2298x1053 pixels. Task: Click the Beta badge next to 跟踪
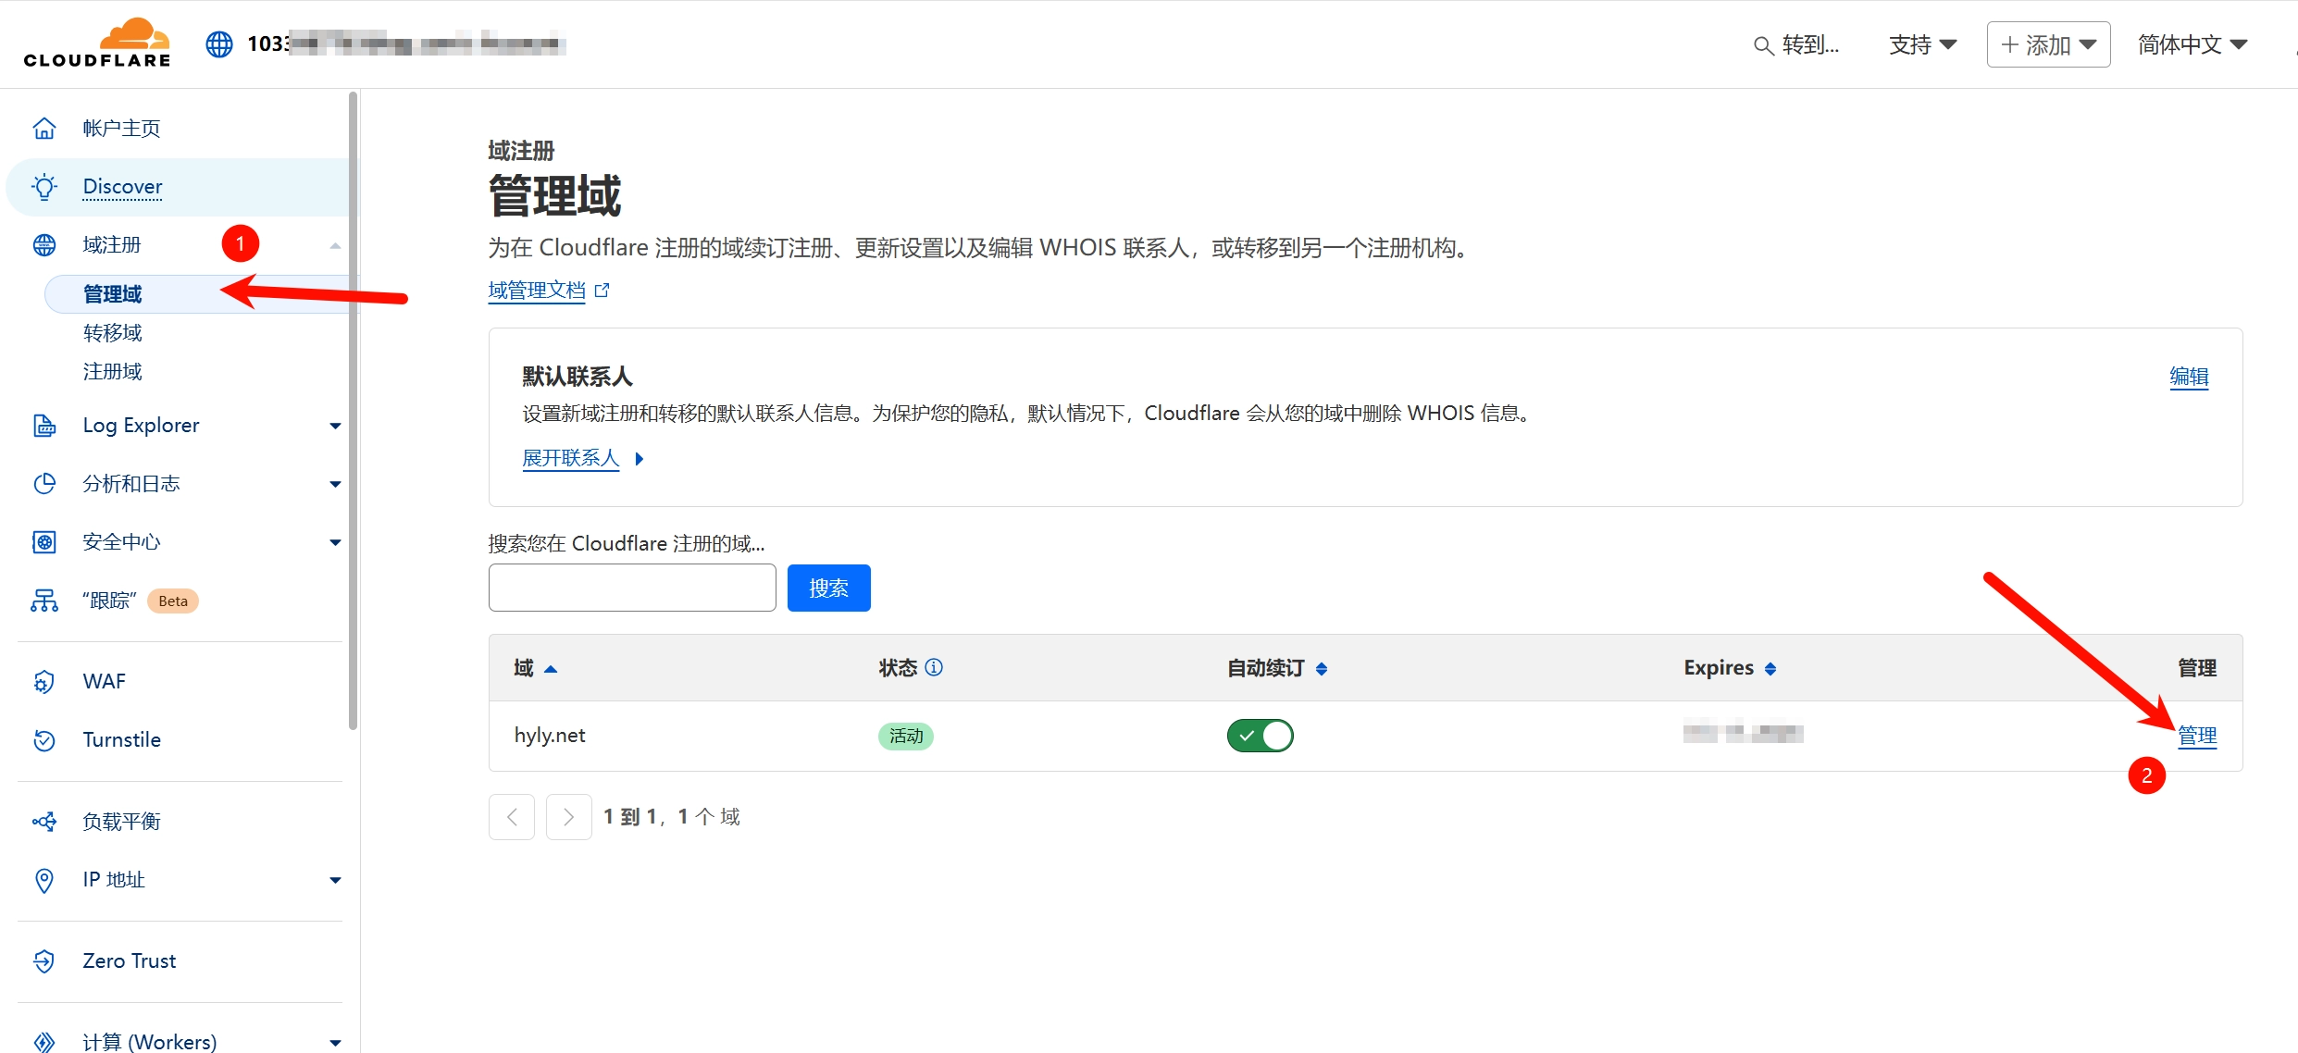tap(173, 601)
